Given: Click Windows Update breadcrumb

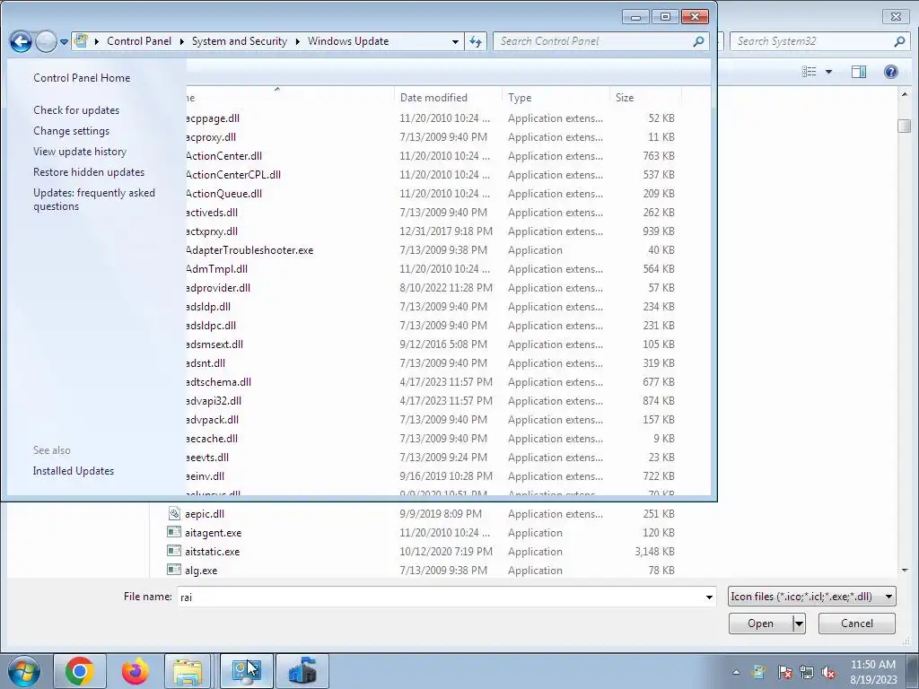Looking at the screenshot, I should pos(348,41).
